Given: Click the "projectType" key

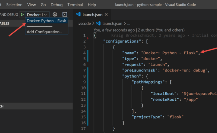Looking at the screenshot, I should 147,117.
